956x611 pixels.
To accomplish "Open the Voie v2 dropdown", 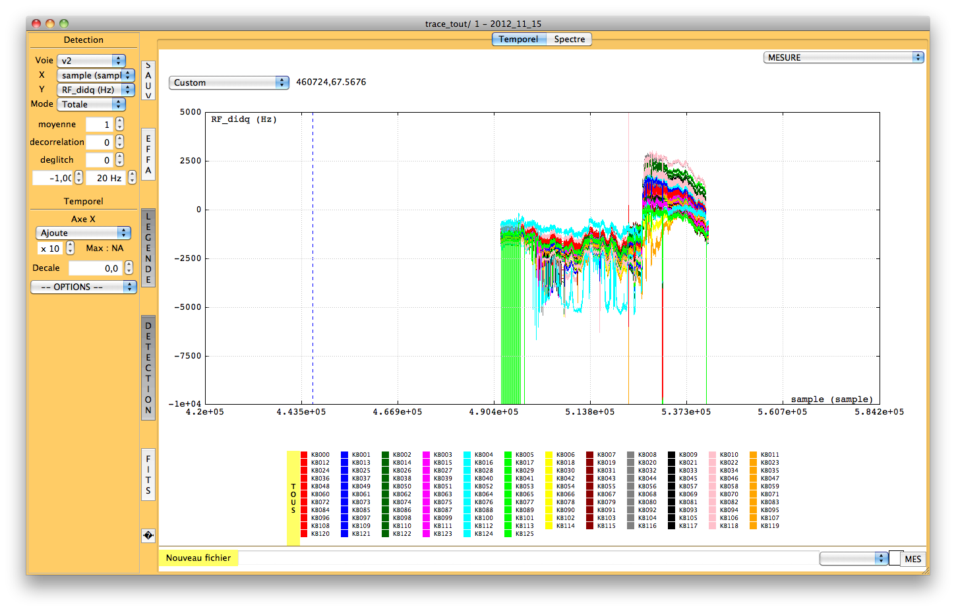I will pos(91,61).
